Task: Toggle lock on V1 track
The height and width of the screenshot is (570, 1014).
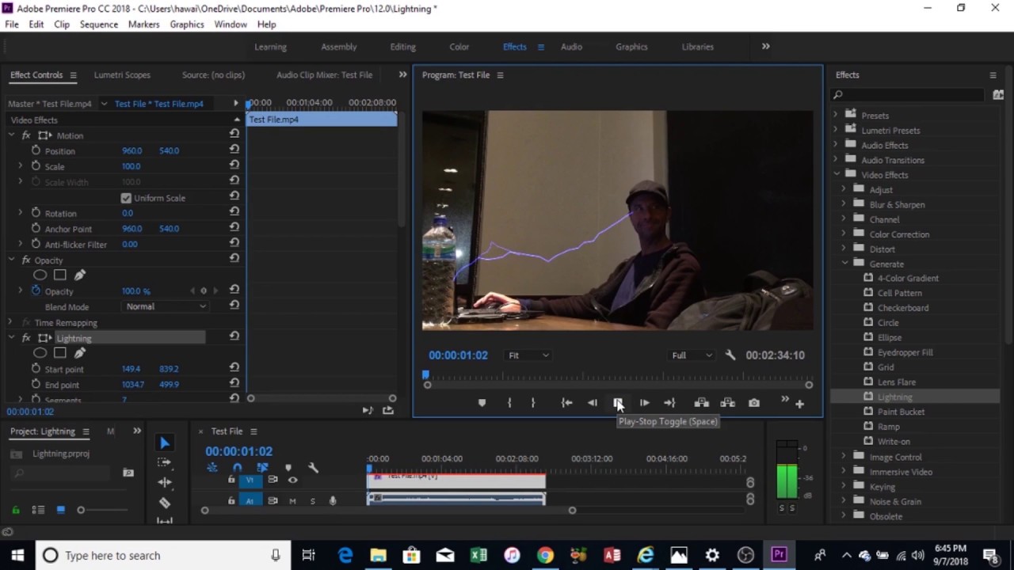Action: [231, 480]
